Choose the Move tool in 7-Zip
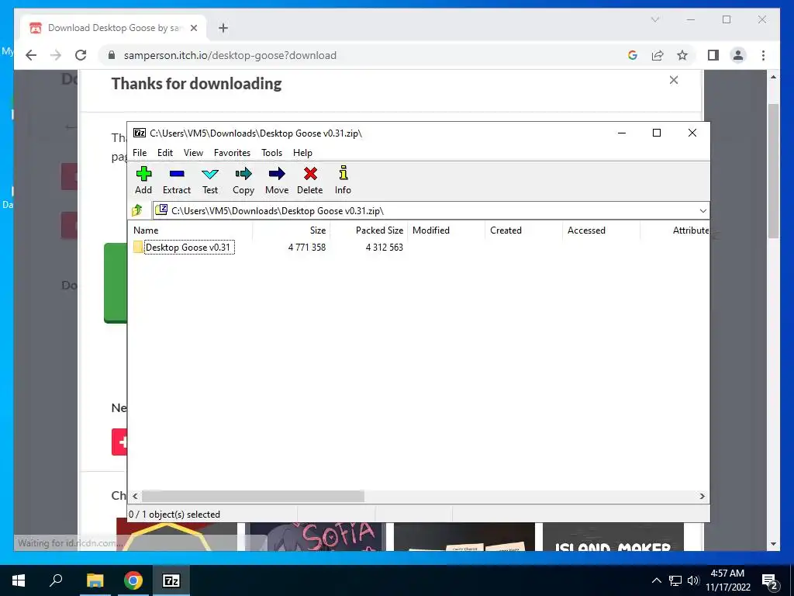794x596 pixels. click(277, 180)
